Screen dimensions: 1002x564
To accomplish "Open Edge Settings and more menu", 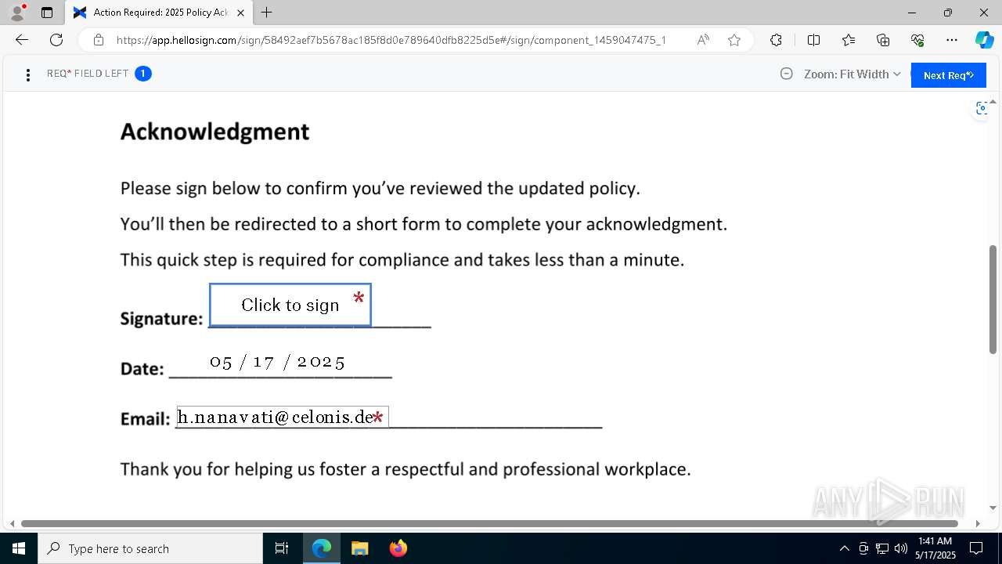I will point(952,40).
